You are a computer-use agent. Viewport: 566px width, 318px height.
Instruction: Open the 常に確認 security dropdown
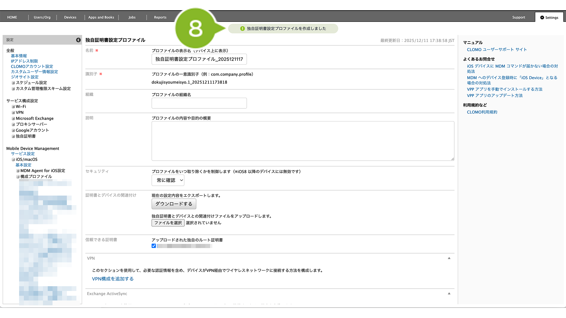coord(168,180)
